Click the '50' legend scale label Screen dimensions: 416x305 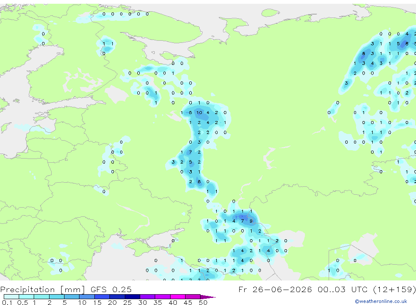point(203,303)
